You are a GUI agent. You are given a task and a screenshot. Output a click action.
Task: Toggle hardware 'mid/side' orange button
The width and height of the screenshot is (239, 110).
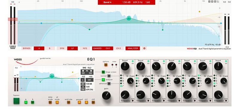coord(69,102)
